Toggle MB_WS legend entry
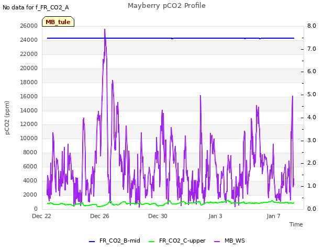Viewport: 335px width, 251px height. (229, 241)
